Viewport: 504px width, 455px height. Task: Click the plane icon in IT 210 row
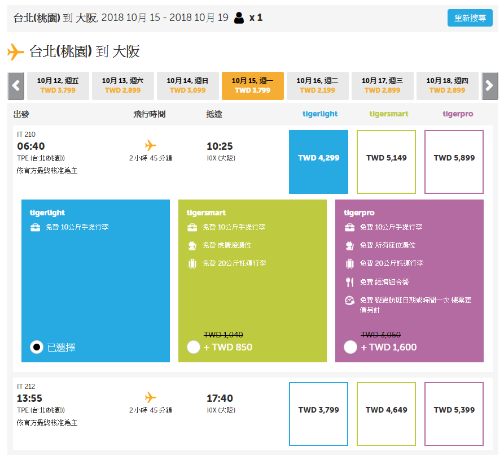[x=151, y=145]
